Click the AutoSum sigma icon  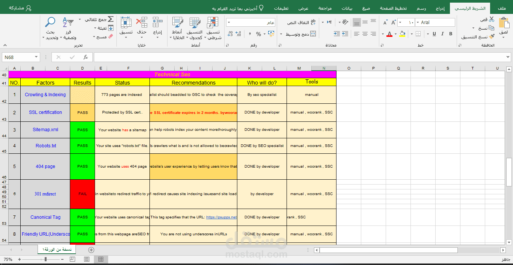coord(110,19)
